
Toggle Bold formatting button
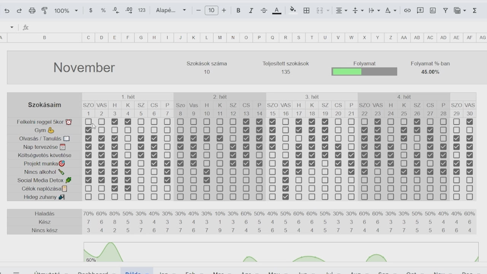(x=238, y=11)
